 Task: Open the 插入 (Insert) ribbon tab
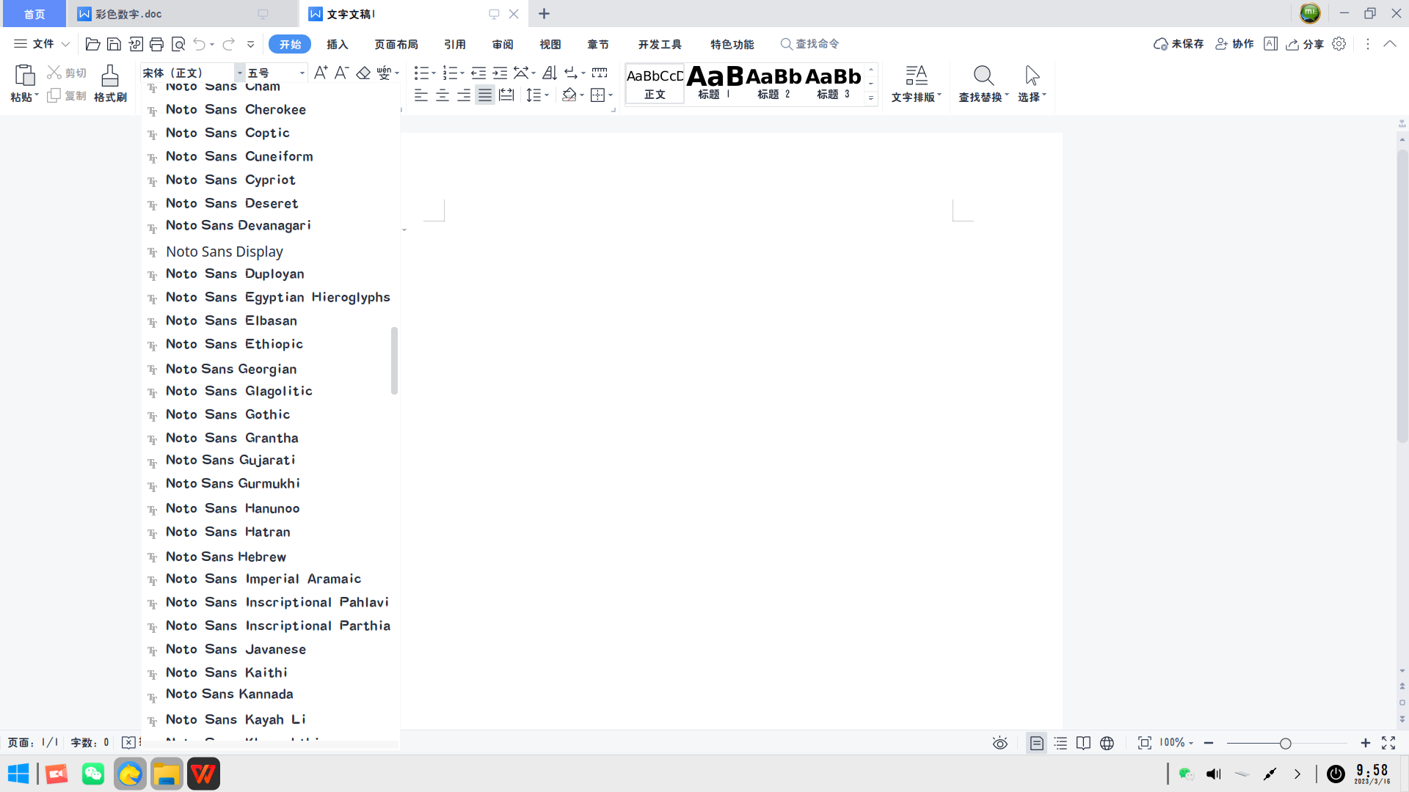(337, 44)
